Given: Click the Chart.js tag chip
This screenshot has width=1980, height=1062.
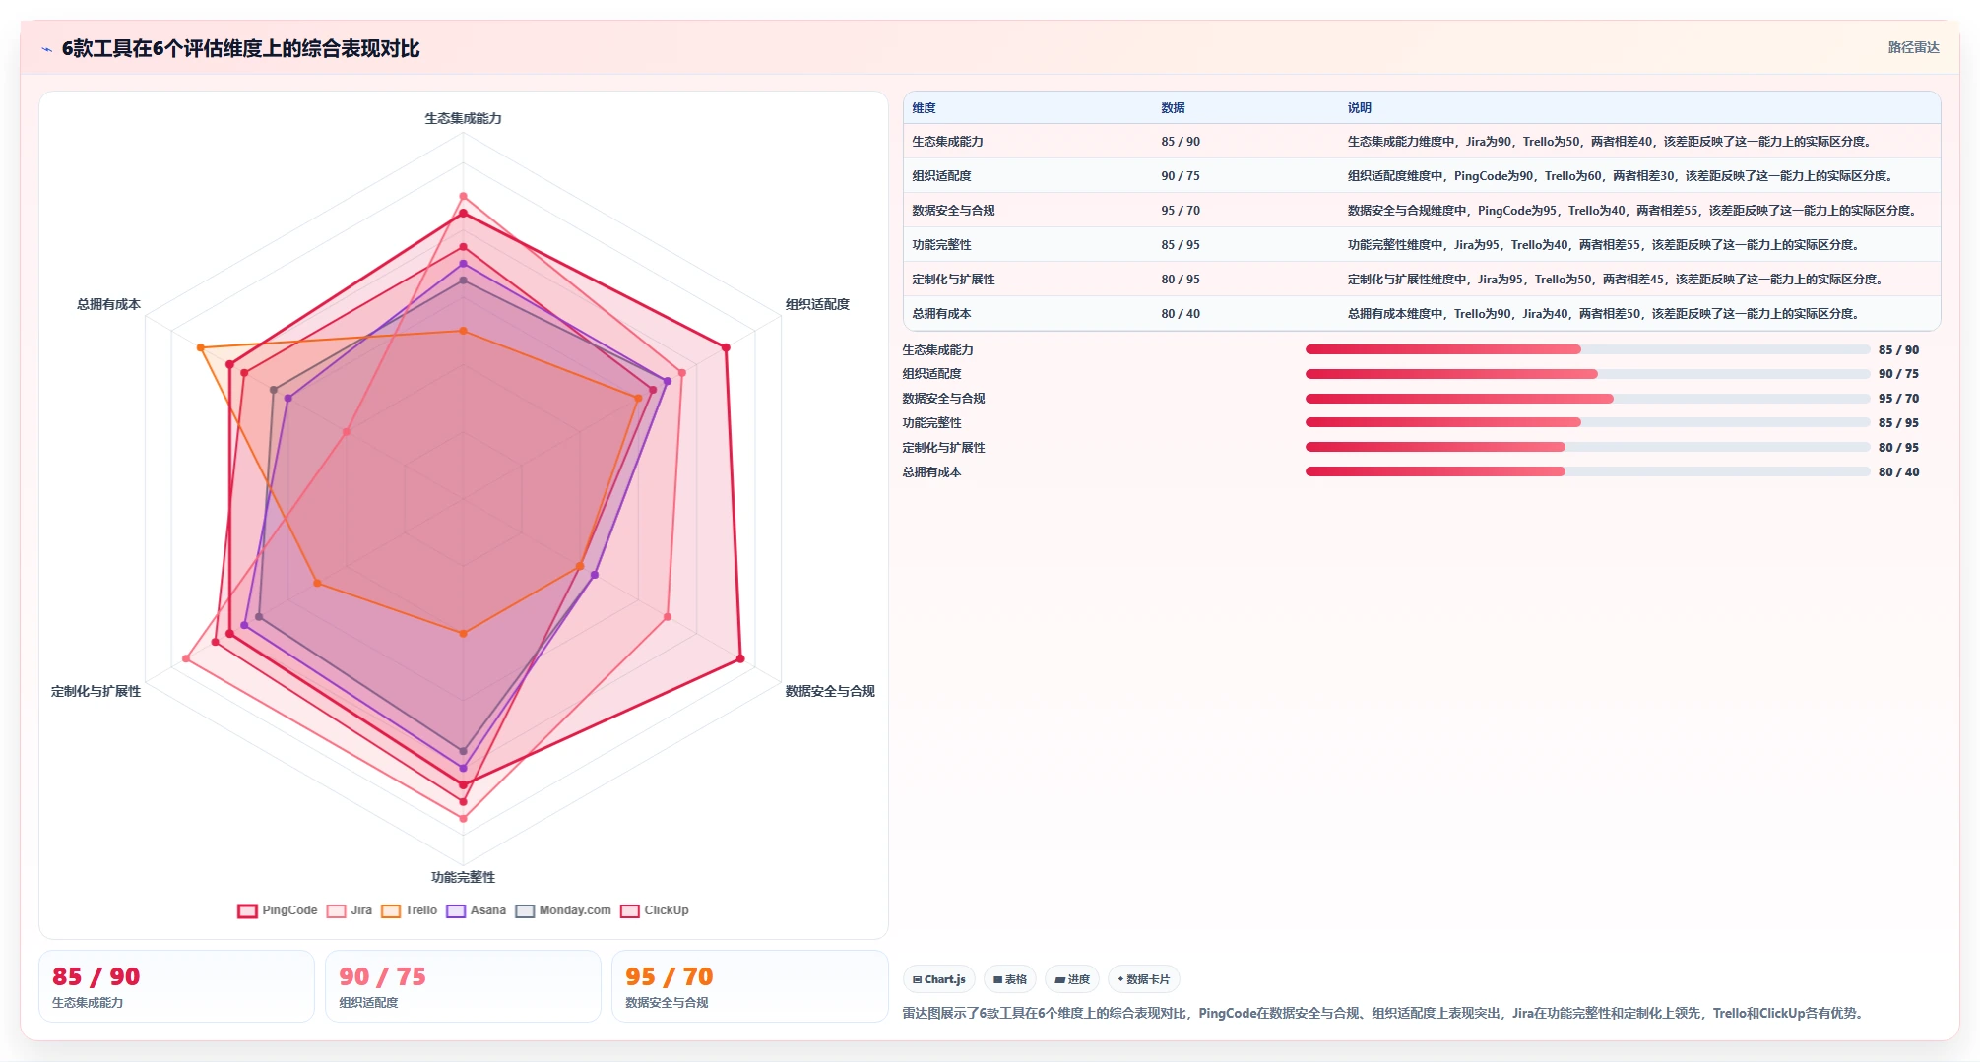Looking at the screenshot, I should 939,979.
